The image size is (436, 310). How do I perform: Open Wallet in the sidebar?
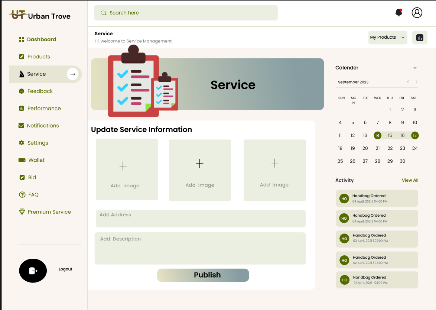(x=36, y=160)
